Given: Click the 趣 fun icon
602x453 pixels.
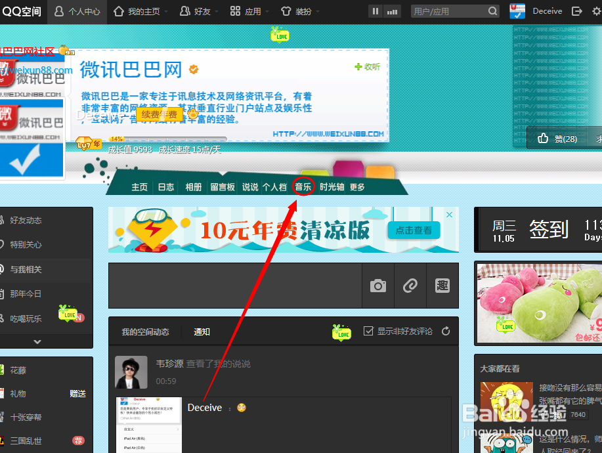Looking at the screenshot, I should pos(442,286).
